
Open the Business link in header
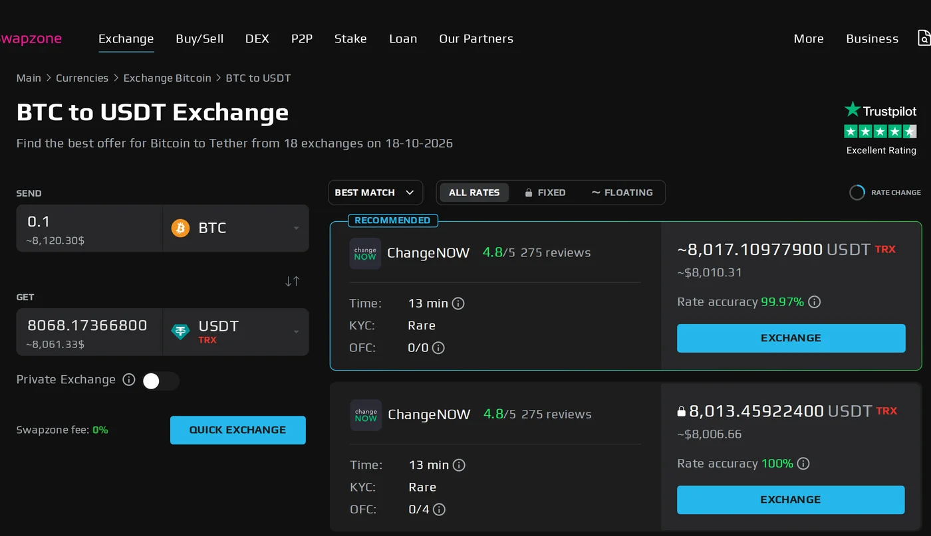(872, 39)
